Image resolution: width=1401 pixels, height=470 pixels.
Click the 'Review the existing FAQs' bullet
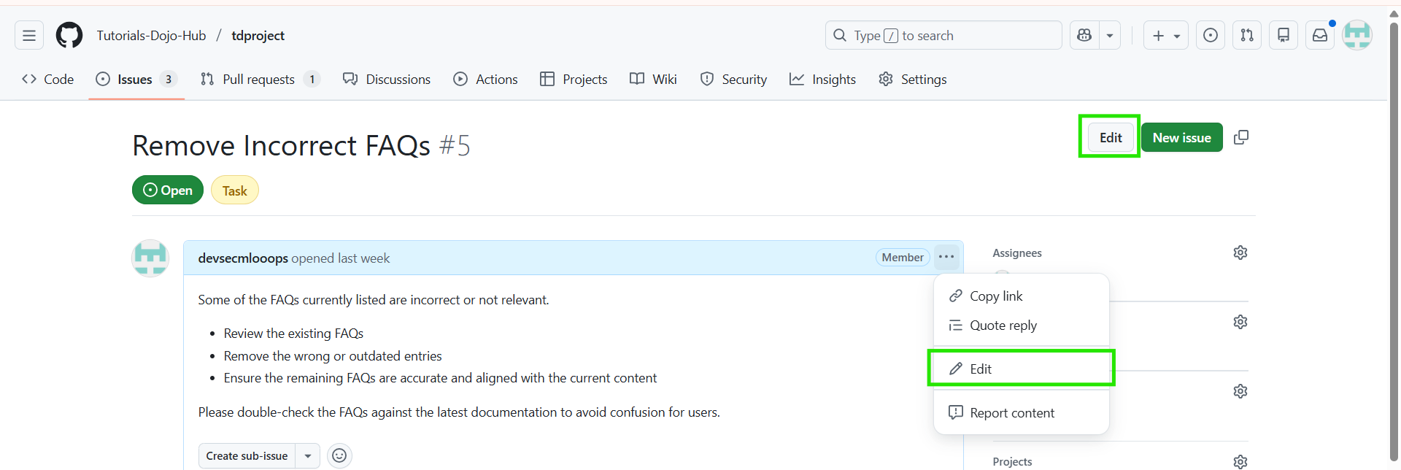[x=293, y=334]
